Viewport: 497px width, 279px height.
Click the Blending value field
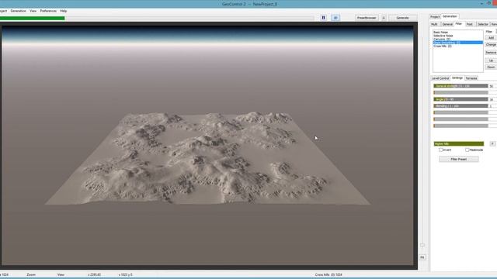[493, 106]
